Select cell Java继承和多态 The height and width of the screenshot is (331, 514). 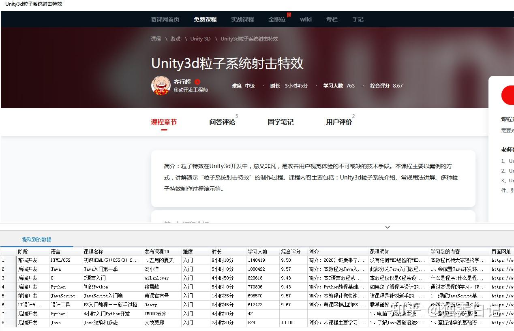[112, 322]
